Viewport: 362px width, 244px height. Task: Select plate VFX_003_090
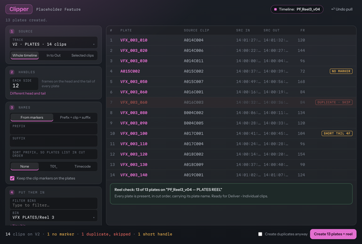pyautogui.click(x=134, y=123)
